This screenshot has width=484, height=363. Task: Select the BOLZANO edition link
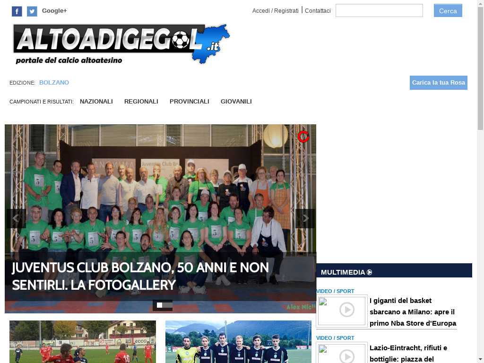click(x=54, y=82)
